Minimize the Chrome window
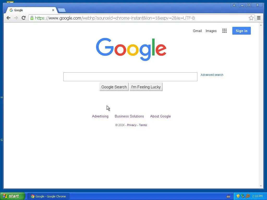Screen dimensions: 267x200 click(x=242, y=5)
